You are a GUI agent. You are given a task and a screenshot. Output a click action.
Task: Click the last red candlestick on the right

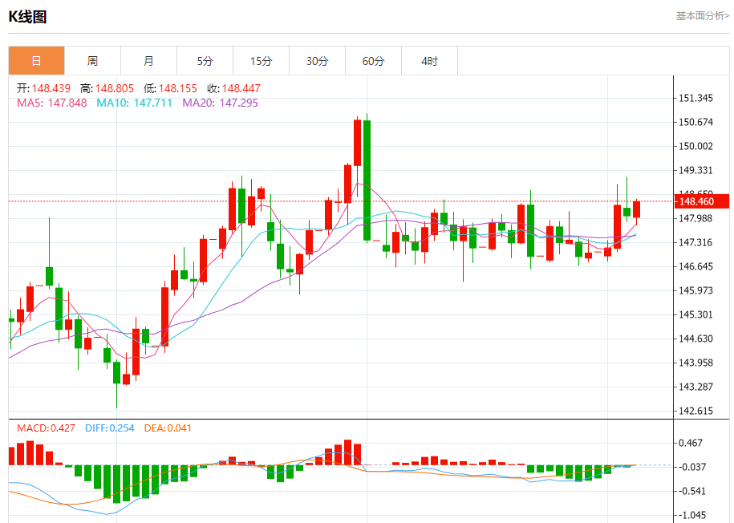(x=637, y=209)
